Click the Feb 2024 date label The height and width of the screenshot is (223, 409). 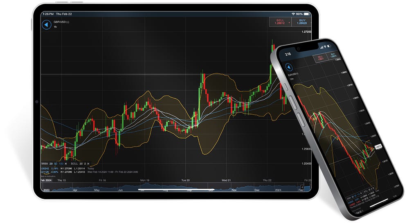pyautogui.click(x=46, y=180)
